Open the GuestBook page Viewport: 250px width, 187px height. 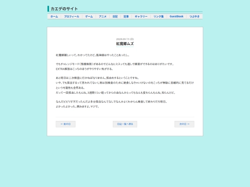coord(176,17)
